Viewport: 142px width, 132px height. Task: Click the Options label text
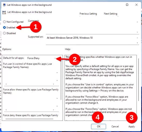click(7, 49)
